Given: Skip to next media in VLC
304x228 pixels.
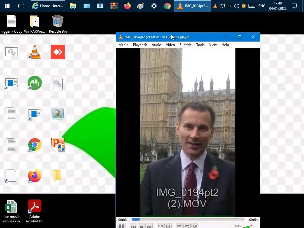Looking at the screenshot, I should [149, 227].
